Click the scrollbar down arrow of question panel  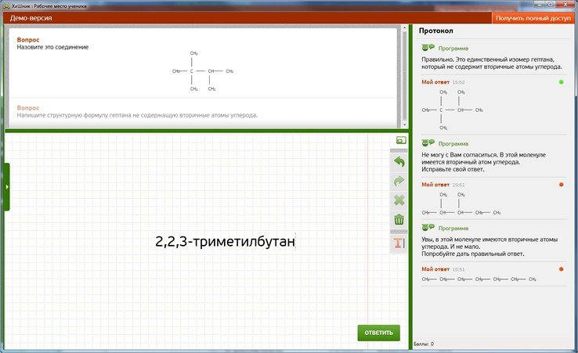coord(404,125)
